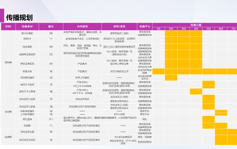Select the 网红直播 material cell
237x149 pixels.
(27, 119)
